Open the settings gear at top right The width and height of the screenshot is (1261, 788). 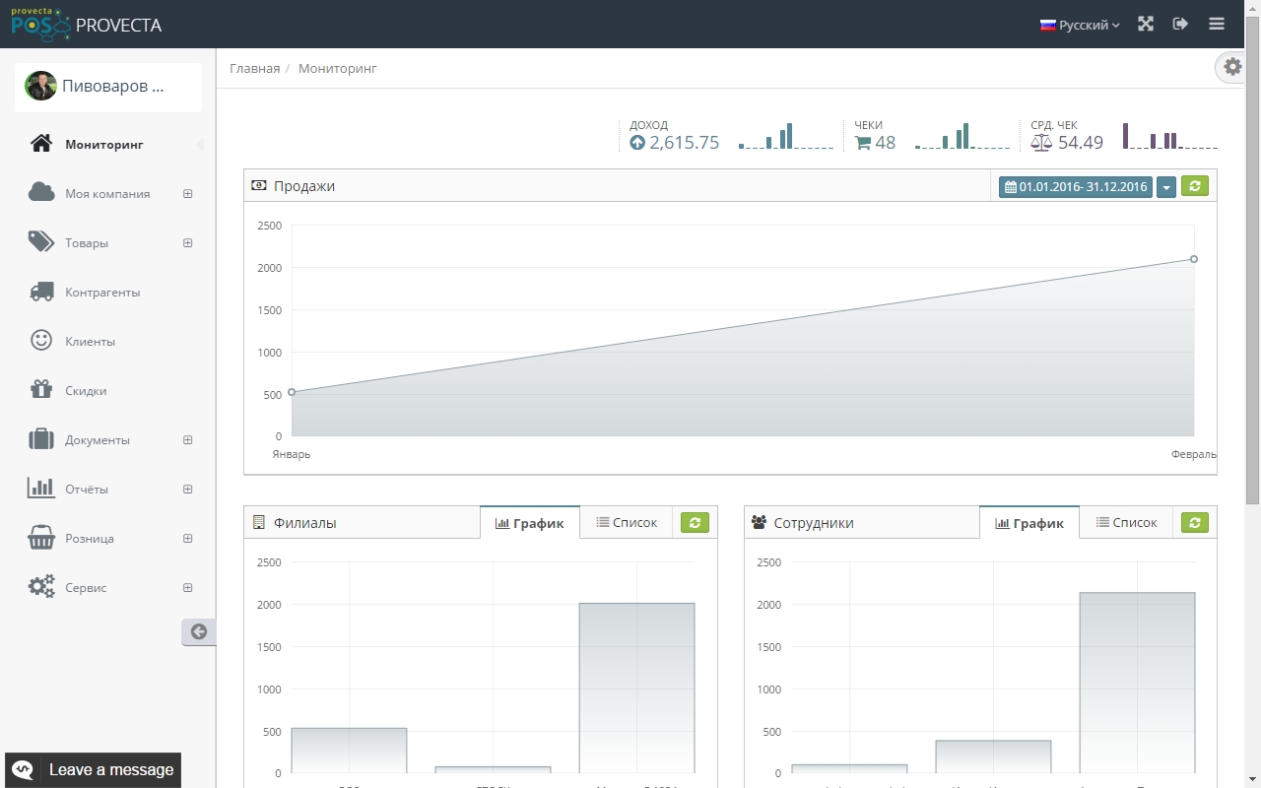[1232, 67]
